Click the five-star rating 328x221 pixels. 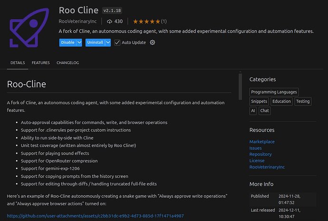pos(146,21)
